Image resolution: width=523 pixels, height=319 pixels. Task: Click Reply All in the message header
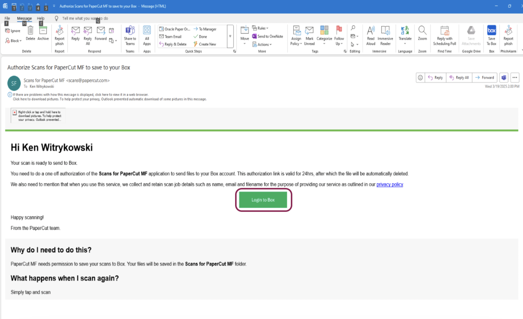pyautogui.click(x=459, y=78)
